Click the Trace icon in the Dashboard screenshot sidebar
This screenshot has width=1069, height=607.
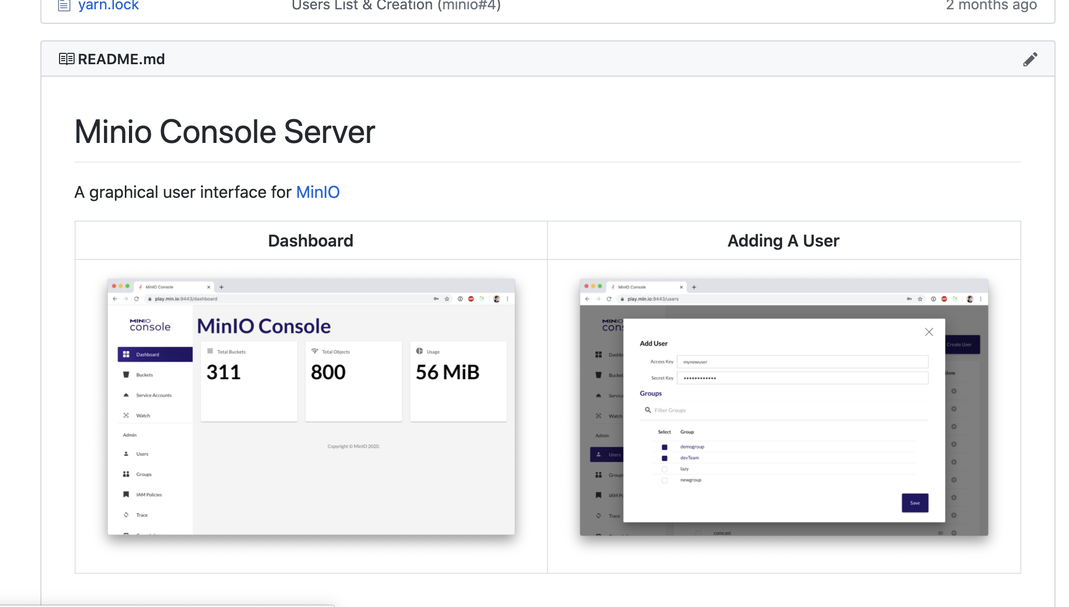(126, 515)
